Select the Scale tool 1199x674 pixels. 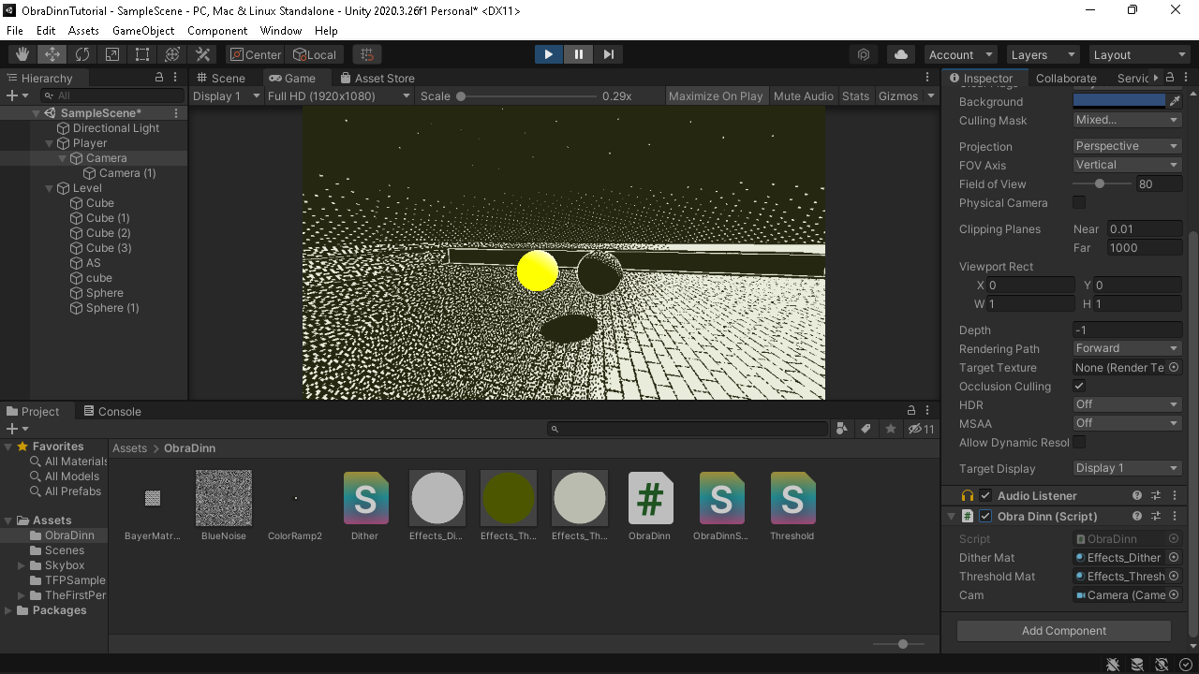click(112, 54)
